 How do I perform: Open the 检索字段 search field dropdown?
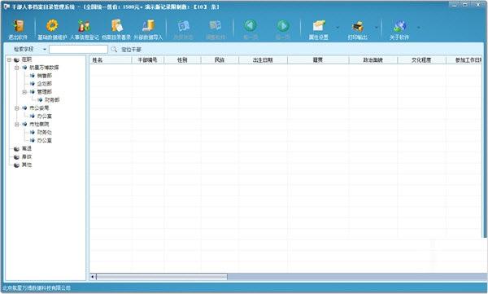click(45, 49)
